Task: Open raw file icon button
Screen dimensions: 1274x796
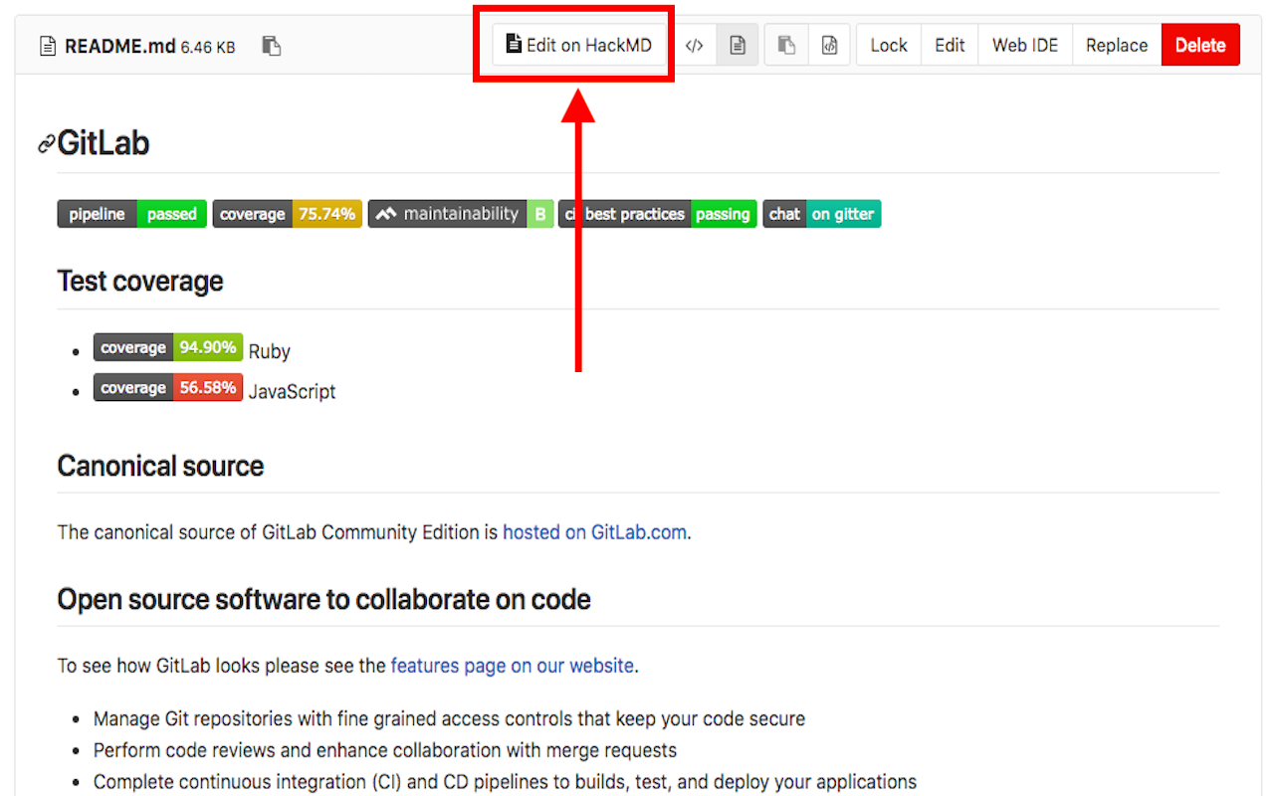Action: (x=829, y=45)
